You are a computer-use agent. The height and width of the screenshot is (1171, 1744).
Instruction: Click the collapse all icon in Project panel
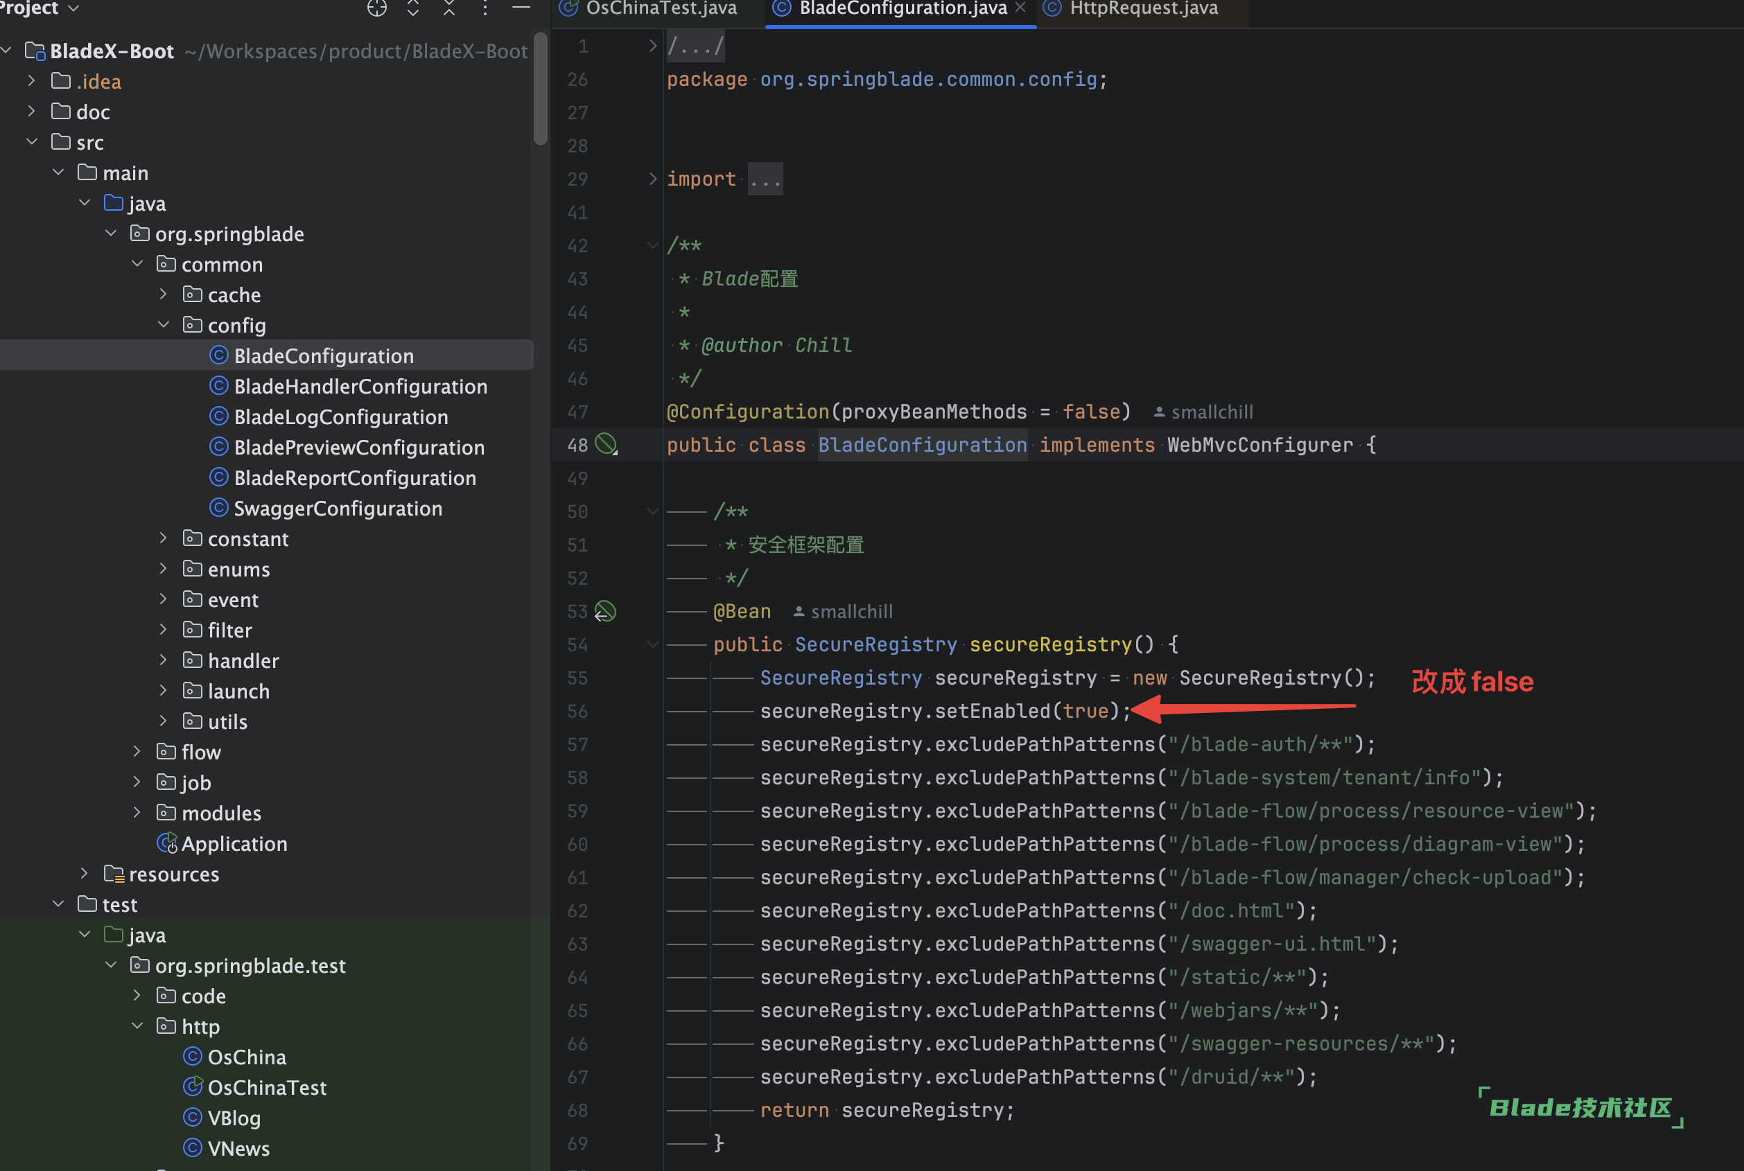coord(449,8)
